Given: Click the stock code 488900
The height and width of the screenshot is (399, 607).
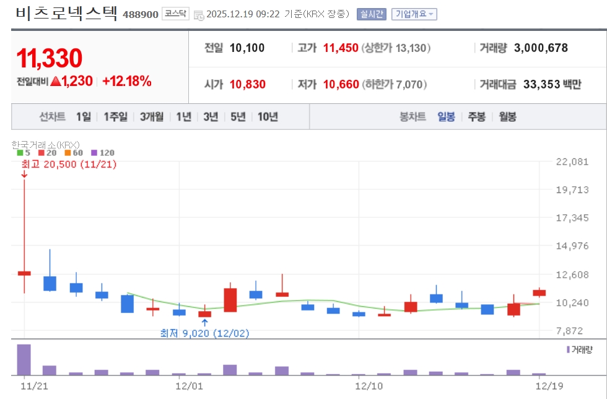Looking at the screenshot, I should 141,15.
